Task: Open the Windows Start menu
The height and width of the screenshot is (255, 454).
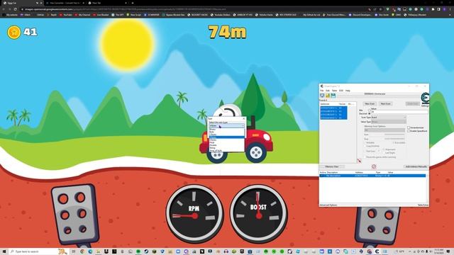Action: (4, 251)
